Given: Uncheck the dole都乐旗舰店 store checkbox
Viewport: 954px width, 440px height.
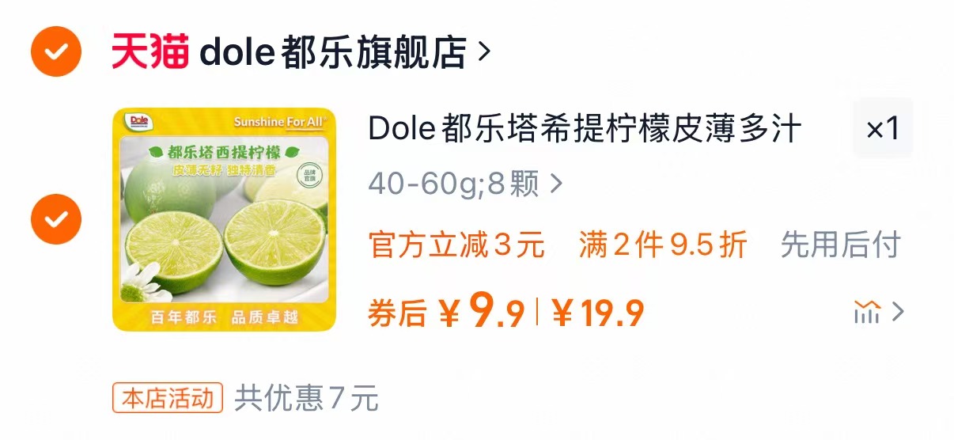Looking at the screenshot, I should [x=55, y=52].
